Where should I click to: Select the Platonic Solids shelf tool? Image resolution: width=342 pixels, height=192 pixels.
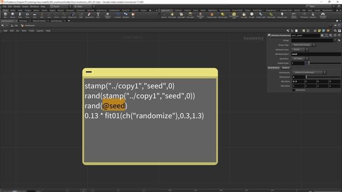point(107,15)
